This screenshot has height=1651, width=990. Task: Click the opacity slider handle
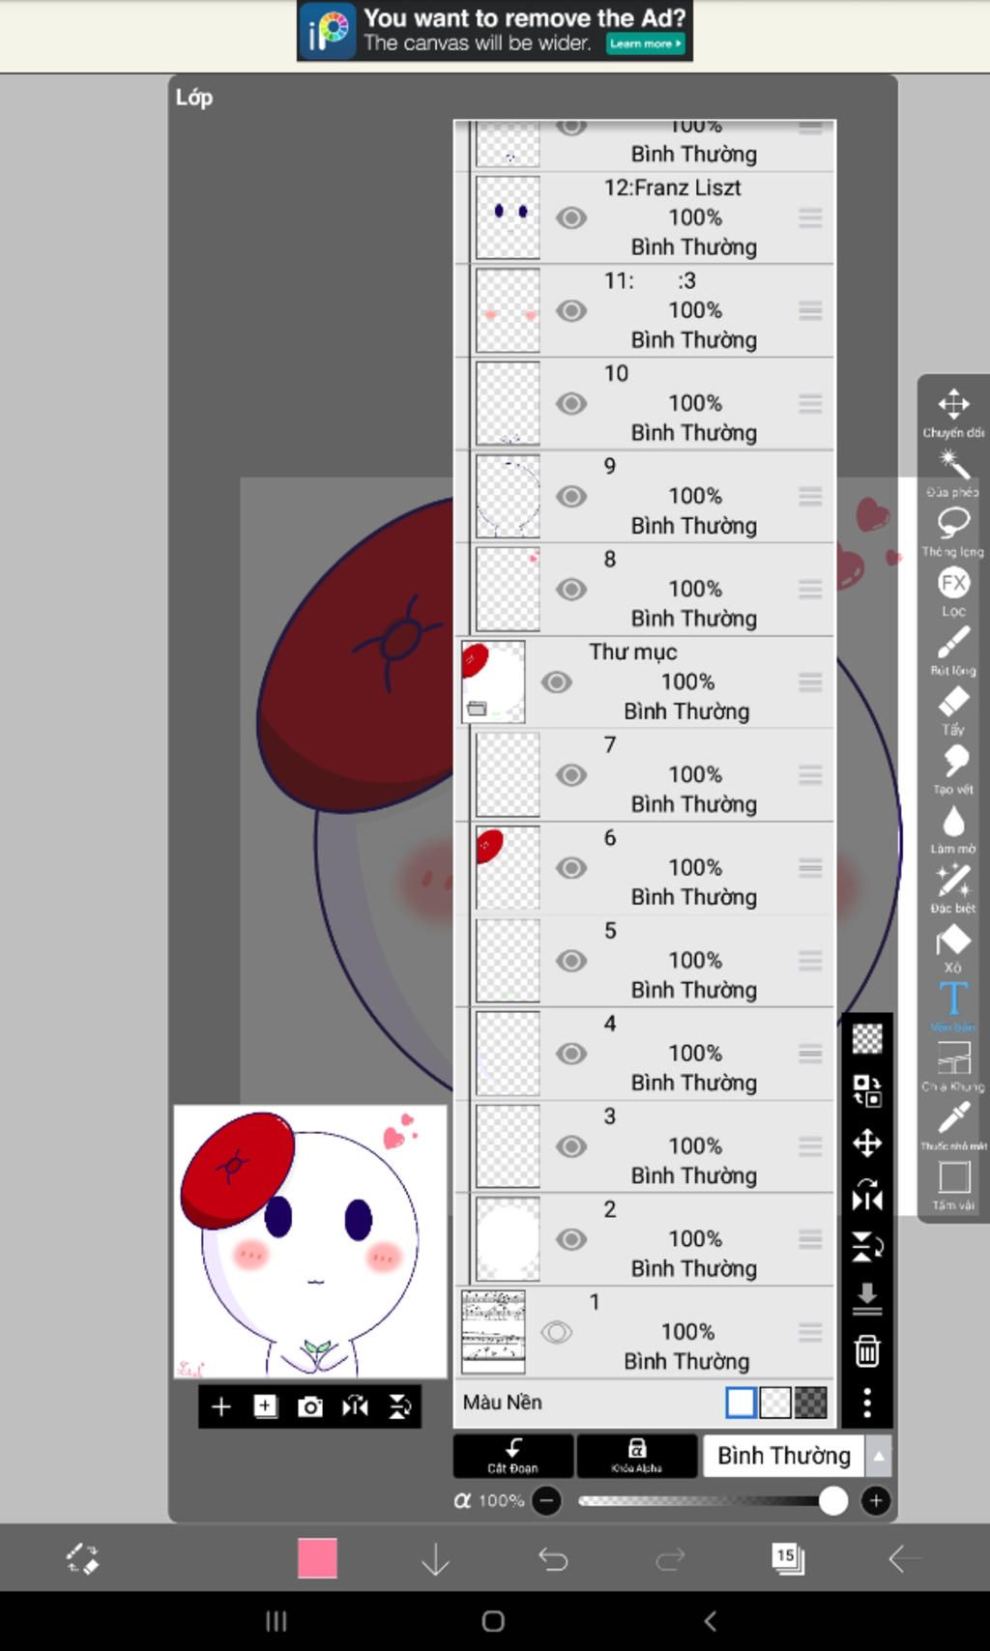tap(832, 1500)
